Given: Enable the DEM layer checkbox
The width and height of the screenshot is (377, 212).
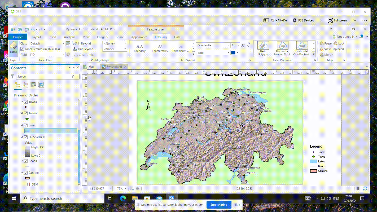Looking at the screenshot, I should [26, 184].
